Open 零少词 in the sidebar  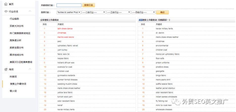(x=13, y=91)
